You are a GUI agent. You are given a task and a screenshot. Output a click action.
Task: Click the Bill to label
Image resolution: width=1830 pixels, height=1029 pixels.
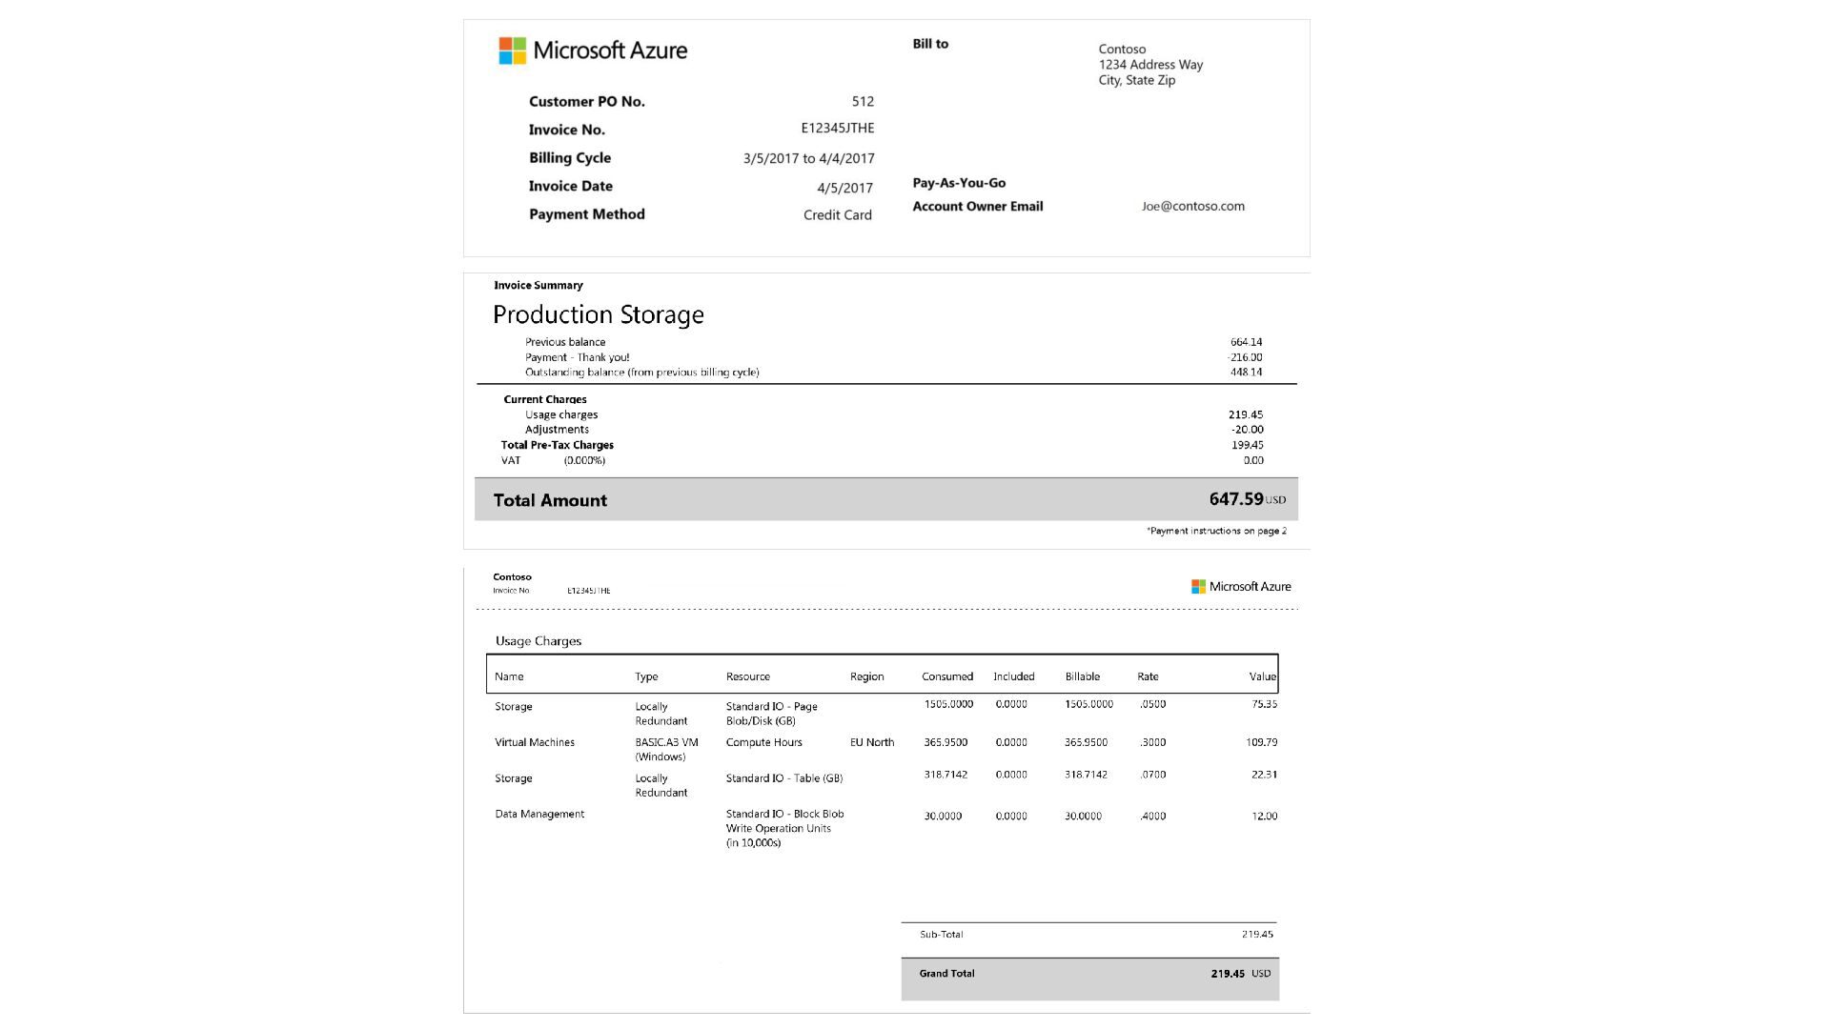tap(930, 44)
